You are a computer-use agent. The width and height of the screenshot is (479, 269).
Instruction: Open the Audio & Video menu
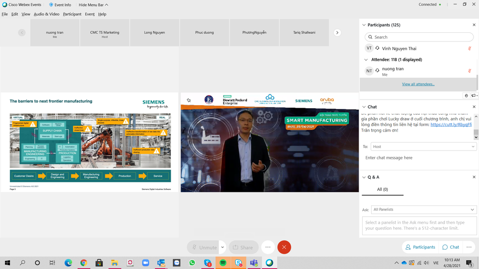pyautogui.click(x=46, y=14)
